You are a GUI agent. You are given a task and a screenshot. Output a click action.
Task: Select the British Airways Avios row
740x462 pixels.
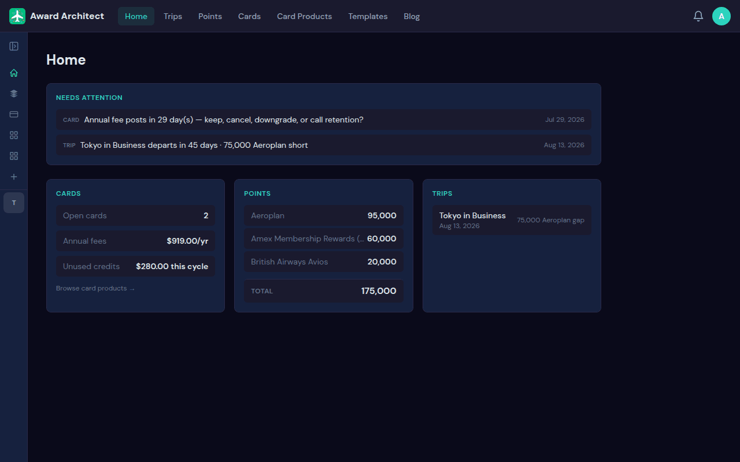(x=324, y=262)
